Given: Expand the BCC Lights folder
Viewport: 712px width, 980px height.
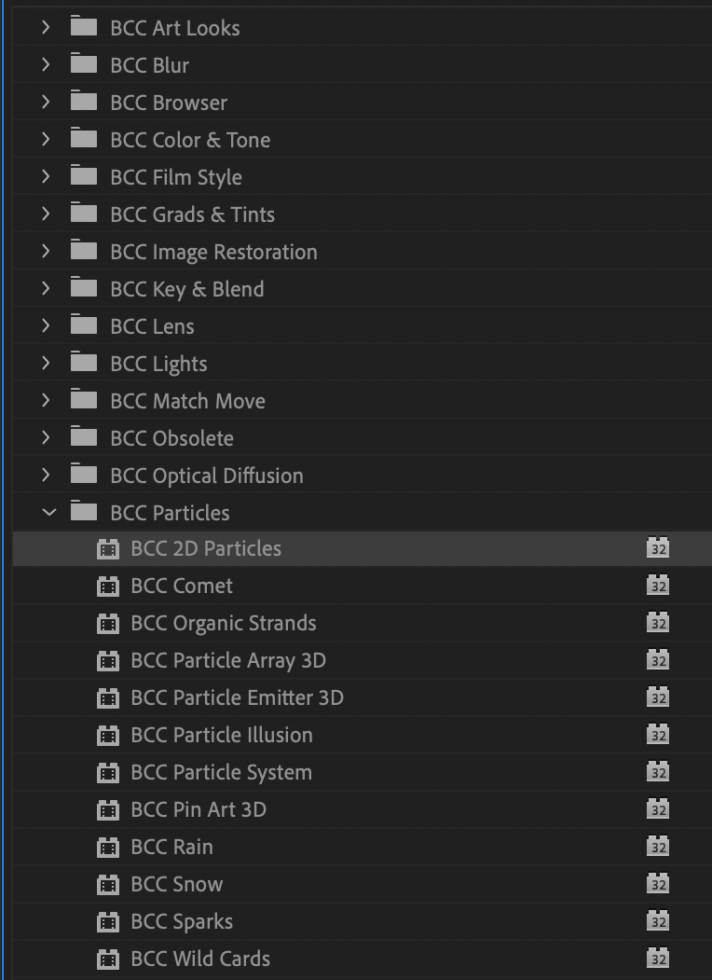Looking at the screenshot, I should tap(46, 364).
